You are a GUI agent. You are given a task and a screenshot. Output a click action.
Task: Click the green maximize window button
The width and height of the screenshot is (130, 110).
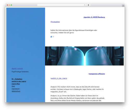11,5
